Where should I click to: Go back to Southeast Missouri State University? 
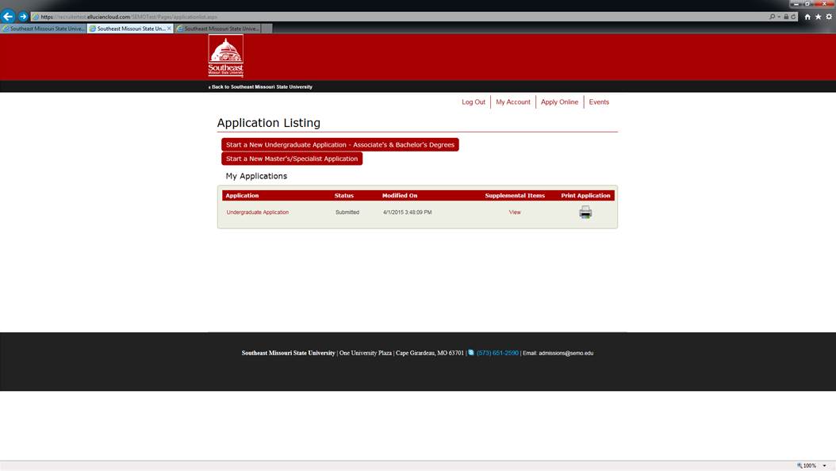point(261,87)
